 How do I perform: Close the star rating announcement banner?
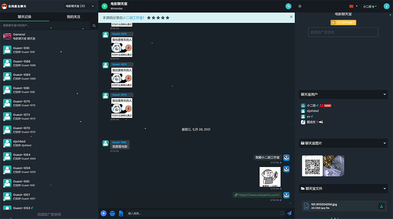pos(291,17)
